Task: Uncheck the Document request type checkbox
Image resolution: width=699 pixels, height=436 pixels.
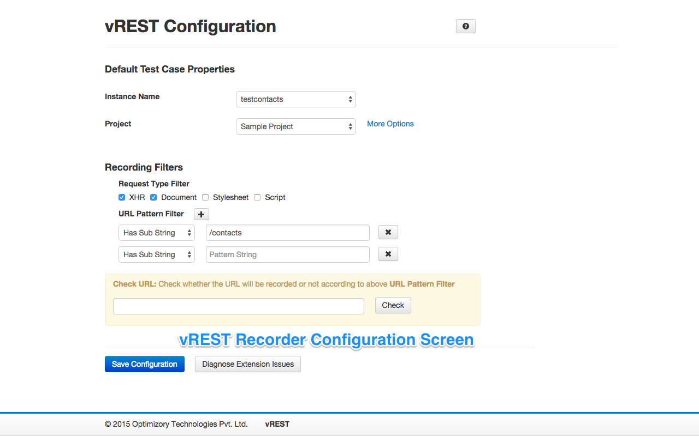Action: click(x=153, y=197)
